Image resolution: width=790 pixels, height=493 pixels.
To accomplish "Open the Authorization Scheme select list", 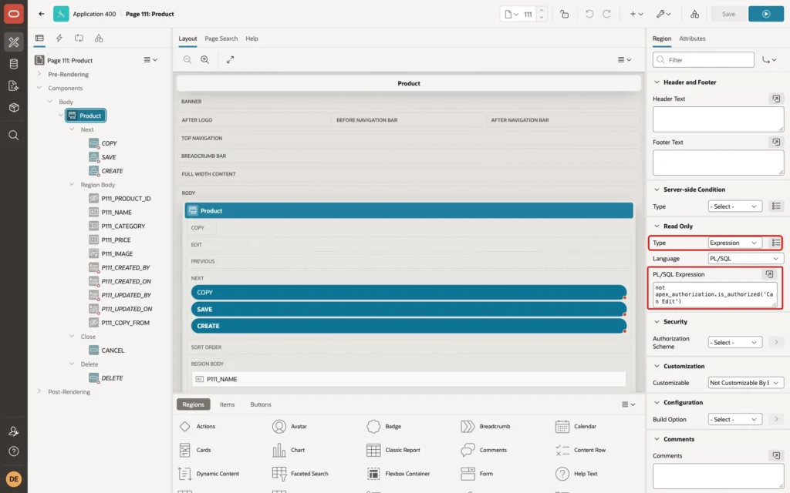I will (734, 343).
